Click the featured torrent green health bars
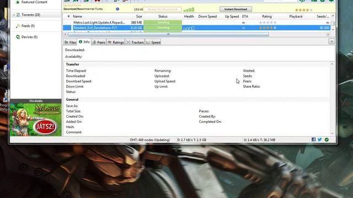Viewport: 353px width, 198px height. (x=189, y=10)
